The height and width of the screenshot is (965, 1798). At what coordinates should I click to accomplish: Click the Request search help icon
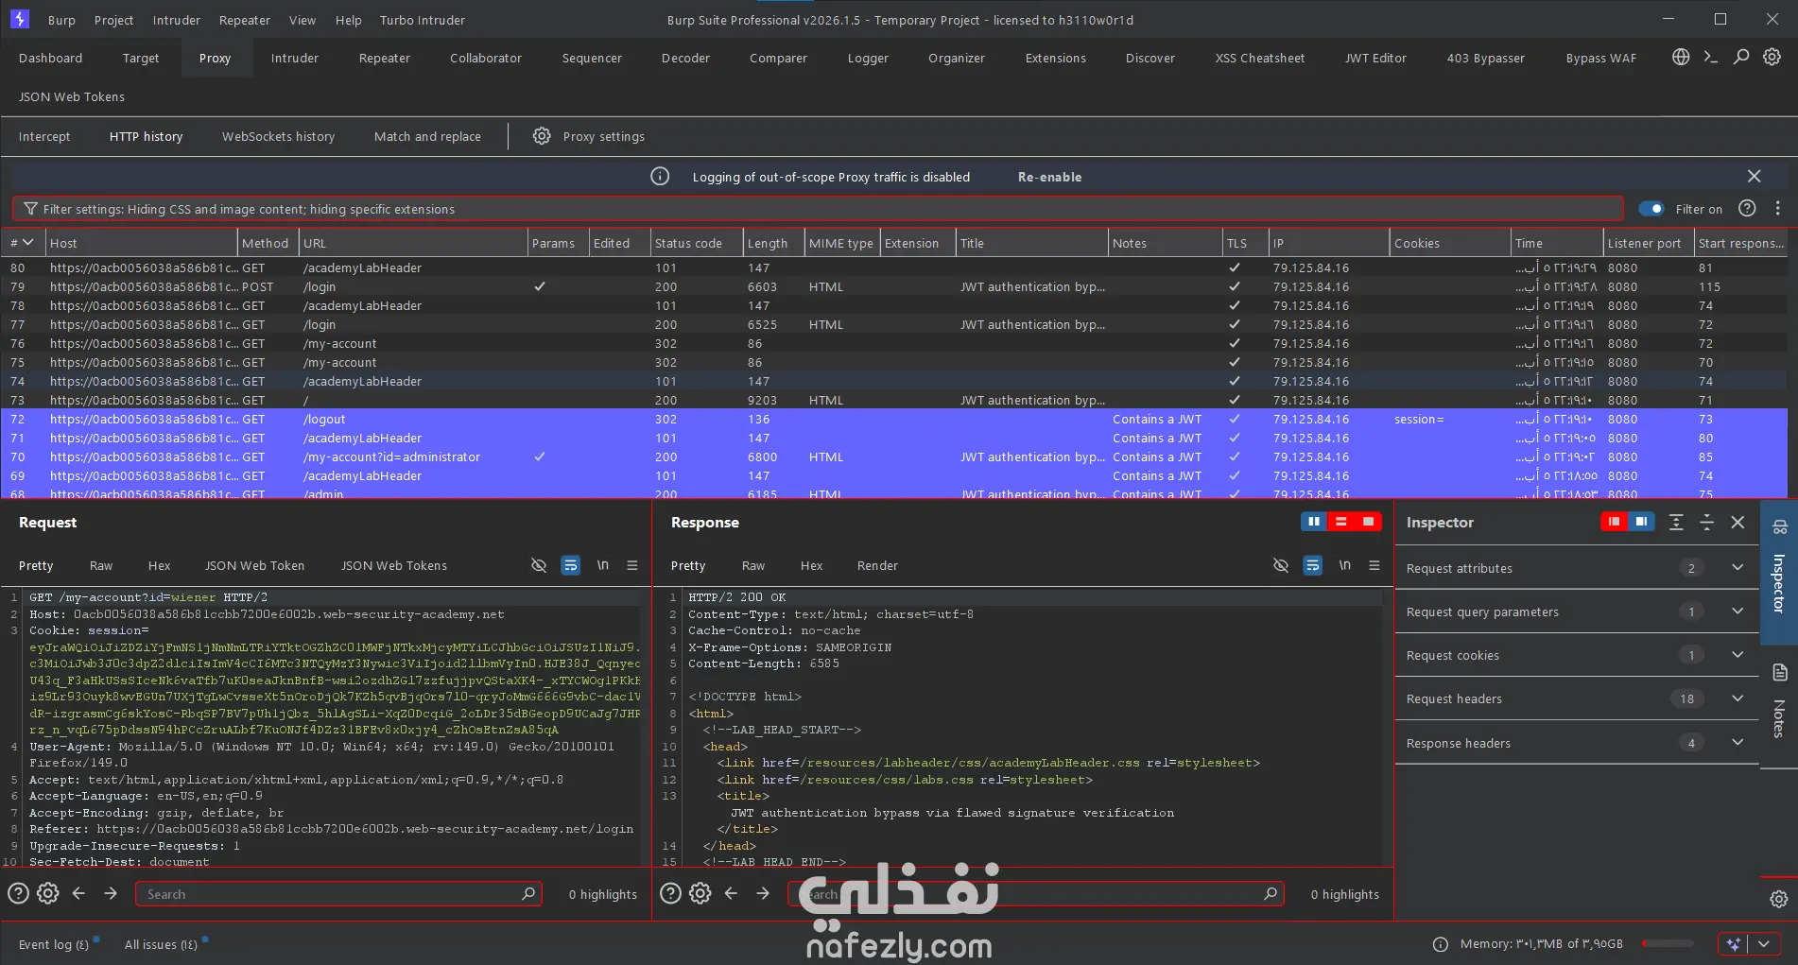(18, 893)
